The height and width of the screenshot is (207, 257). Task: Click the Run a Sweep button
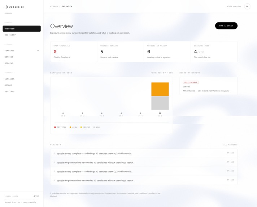coord(226,26)
